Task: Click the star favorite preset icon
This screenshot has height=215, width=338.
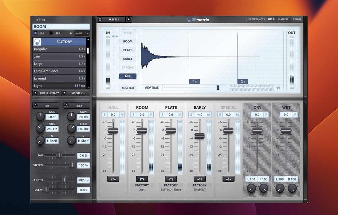Action: [129, 19]
